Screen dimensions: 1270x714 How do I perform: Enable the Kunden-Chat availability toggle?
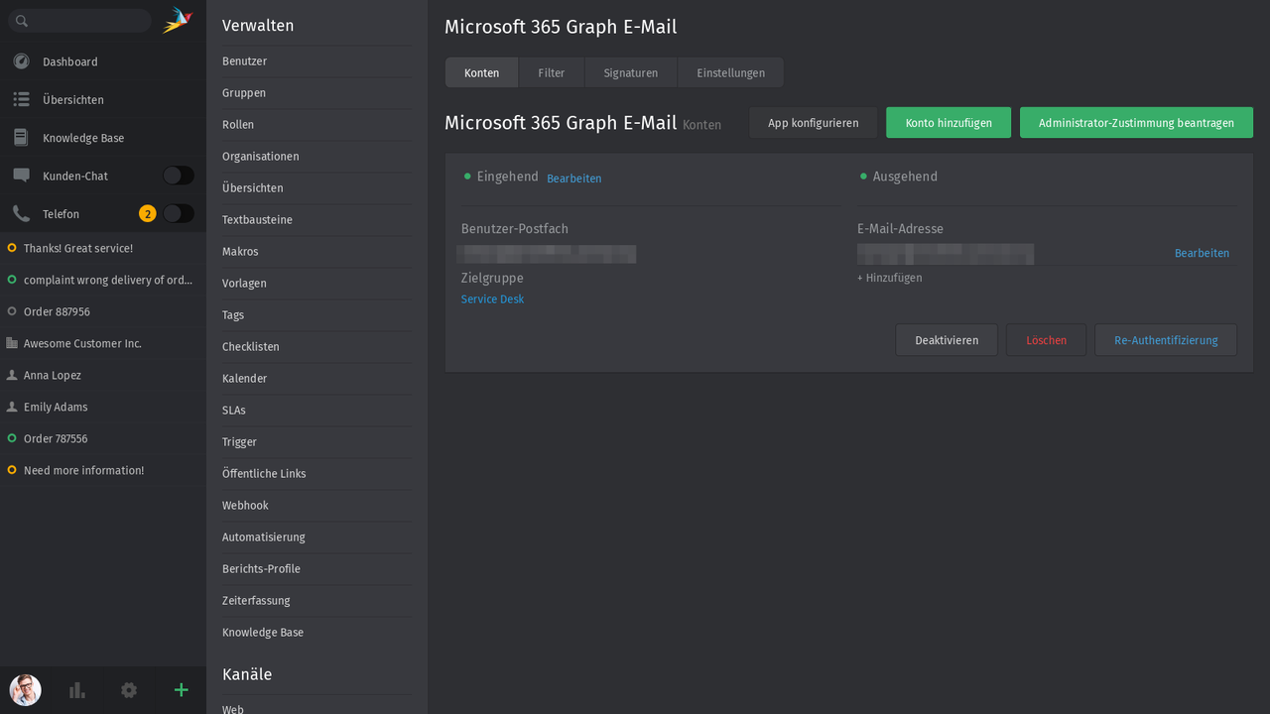(178, 175)
